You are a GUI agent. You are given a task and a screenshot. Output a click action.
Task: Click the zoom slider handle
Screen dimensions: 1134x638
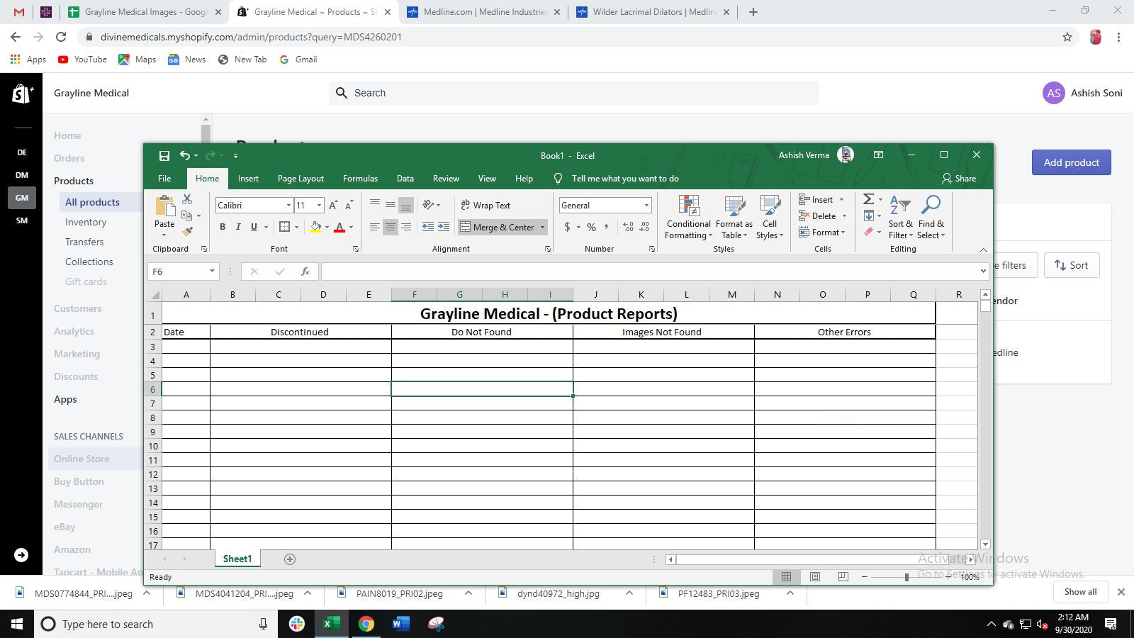pos(906,577)
